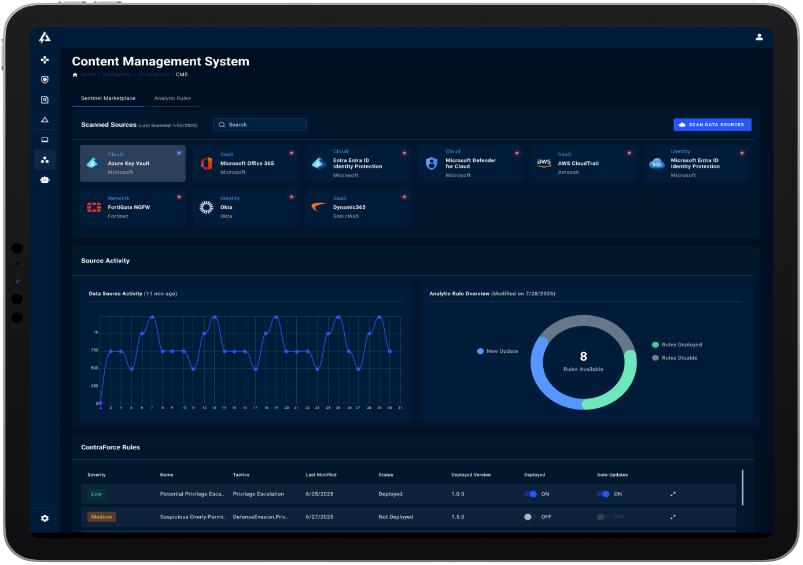Sort by Deployed Version column header
The height and width of the screenshot is (565, 803).
click(x=471, y=475)
